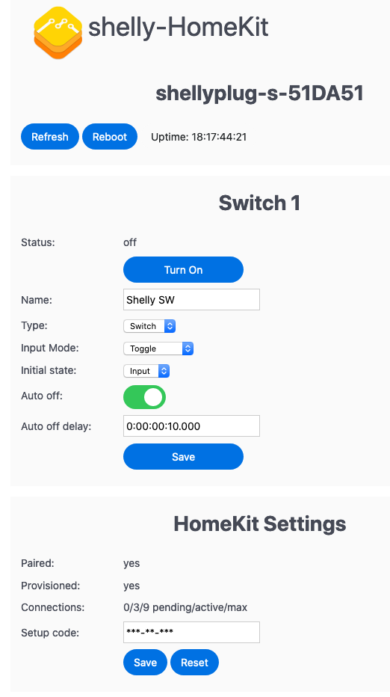The width and height of the screenshot is (390, 697).
Task: Click the Uptime text
Action: 199,137
